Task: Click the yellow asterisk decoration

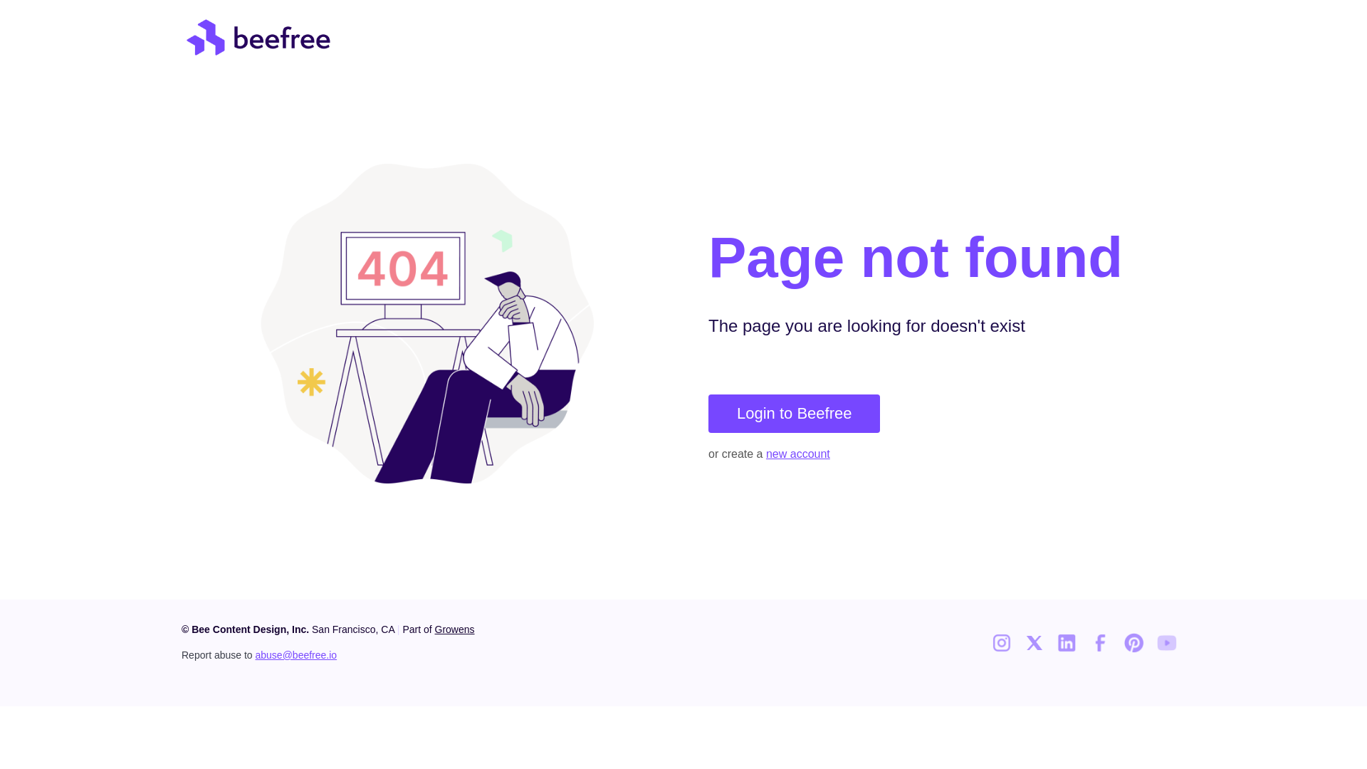Action: 311,382
